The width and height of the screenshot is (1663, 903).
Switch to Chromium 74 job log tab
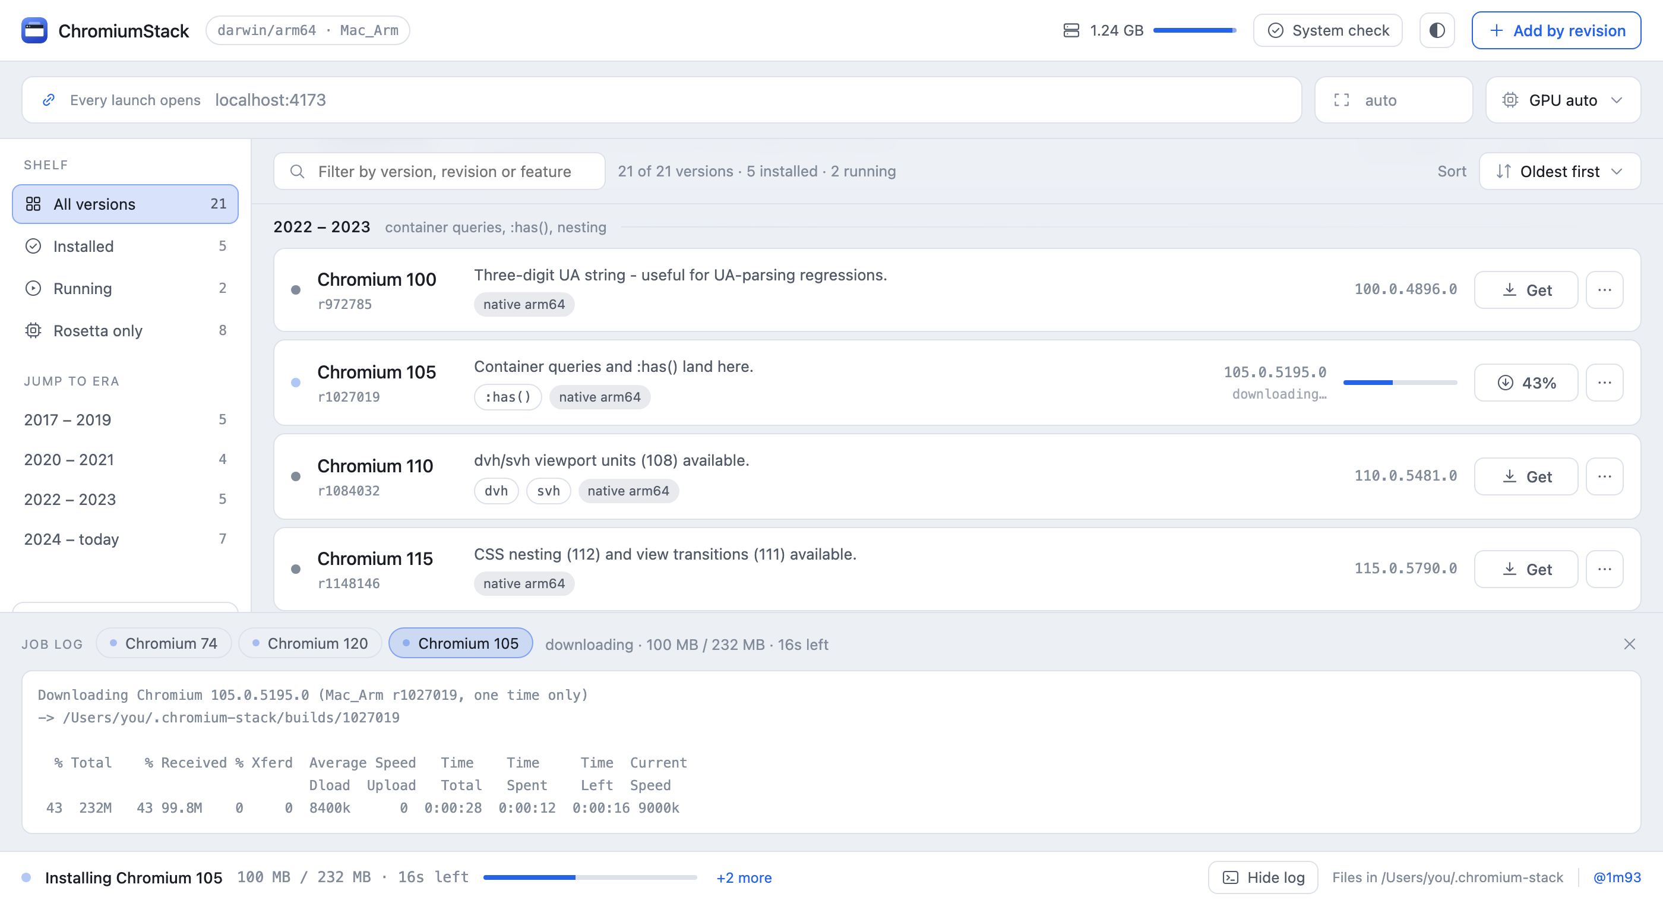click(163, 644)
